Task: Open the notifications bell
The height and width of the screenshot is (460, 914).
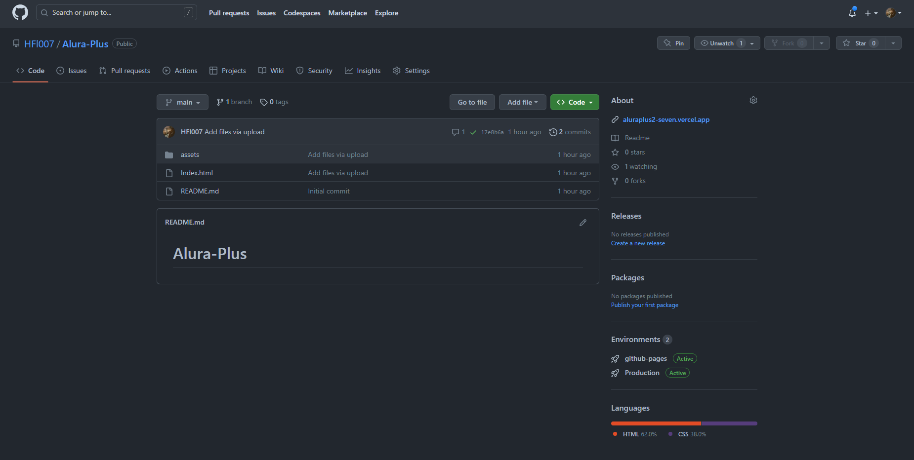Action: pos(852,13)
